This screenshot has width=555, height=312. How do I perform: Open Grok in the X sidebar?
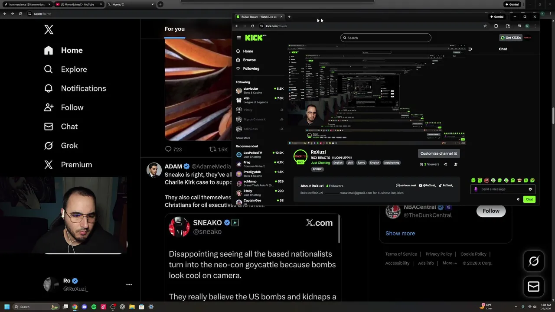[x=61, y=146]
